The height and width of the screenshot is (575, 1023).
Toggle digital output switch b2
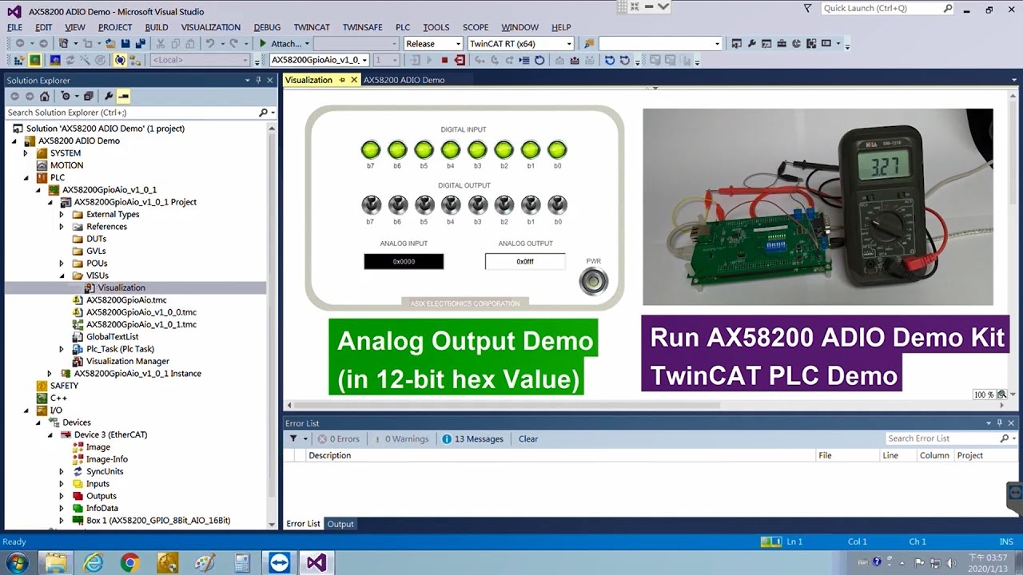pyautogui.click(x=504, y=205)
